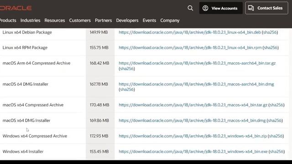Select 'macOS Arm 64 Compressed Archive' text

(36, 63)
